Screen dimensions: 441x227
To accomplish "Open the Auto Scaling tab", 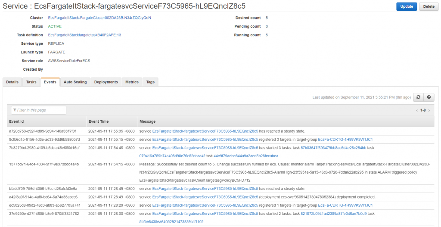I will tap(75, 82).
